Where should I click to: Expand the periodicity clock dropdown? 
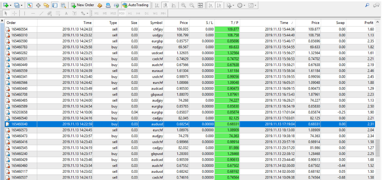point(245,5)
